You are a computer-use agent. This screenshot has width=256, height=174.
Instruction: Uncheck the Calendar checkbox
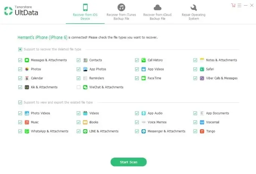click(x=20, y=78)
